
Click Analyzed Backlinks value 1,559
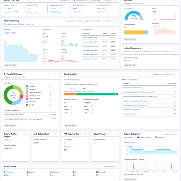coord(87,103)
